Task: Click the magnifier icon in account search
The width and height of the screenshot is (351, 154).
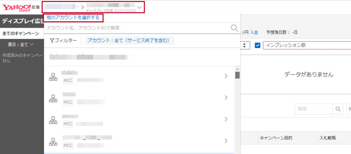Action: 234,28
